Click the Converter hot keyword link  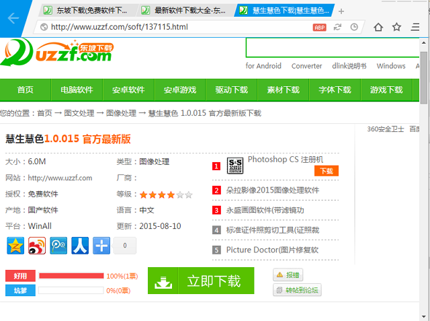point(306,66)
